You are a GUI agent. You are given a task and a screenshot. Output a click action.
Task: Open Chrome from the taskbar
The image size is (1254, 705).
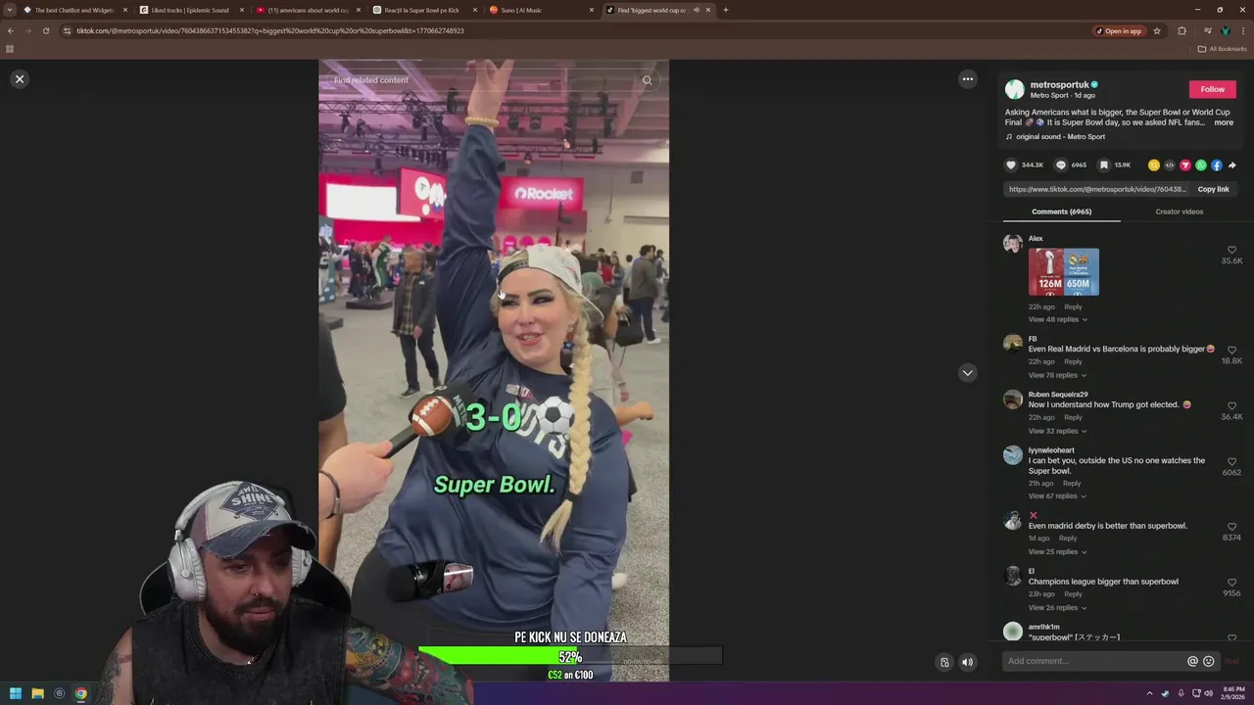click(x=80, y=693)
